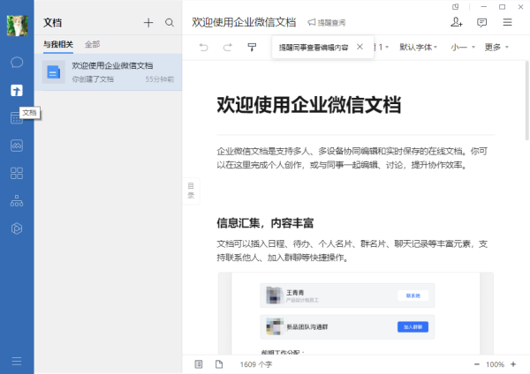Open the hexagon apps icon in sidebar
Viewport: 530px width, 374px height.
click(17, 228)
